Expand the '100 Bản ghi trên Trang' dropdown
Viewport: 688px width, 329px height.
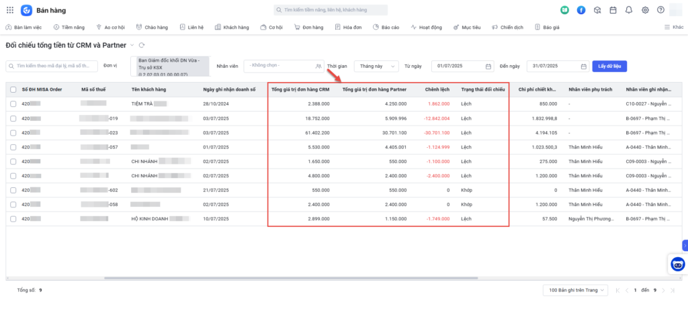click(x=574, y=290)
